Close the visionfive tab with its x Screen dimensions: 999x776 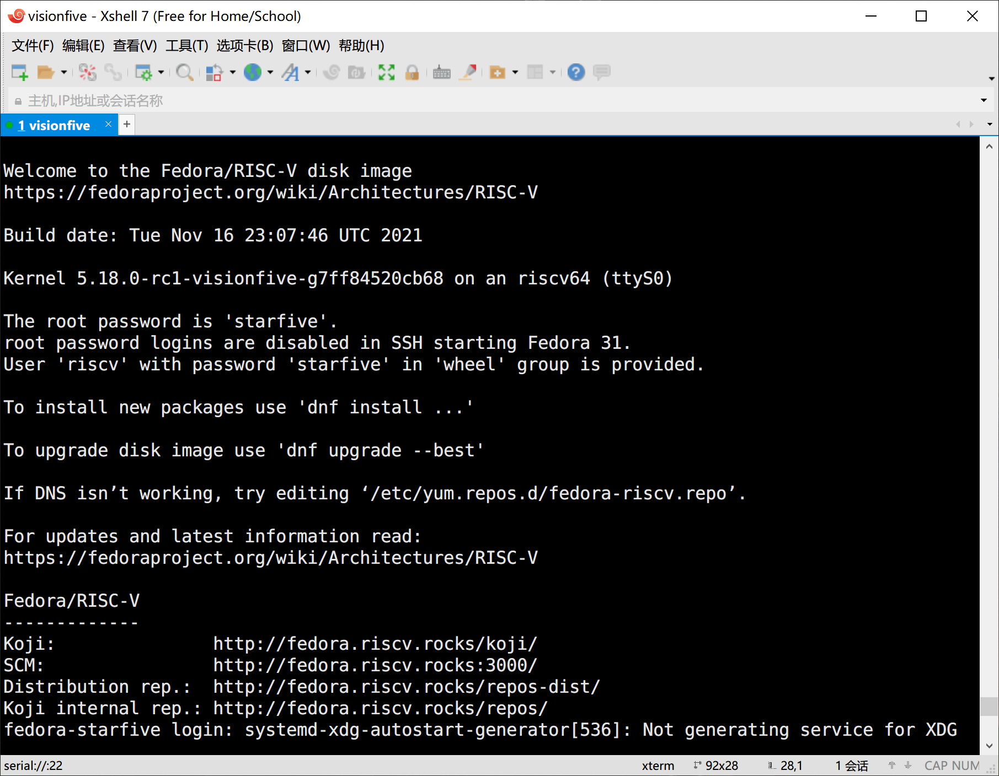(x=108, y=124)
